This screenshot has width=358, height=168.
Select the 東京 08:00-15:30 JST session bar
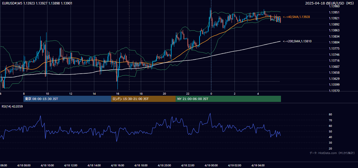(x=67, y=99)
